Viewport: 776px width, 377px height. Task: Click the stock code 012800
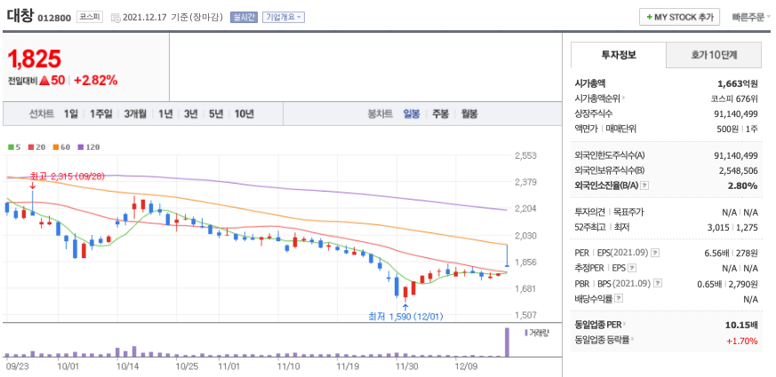(55, 18)
